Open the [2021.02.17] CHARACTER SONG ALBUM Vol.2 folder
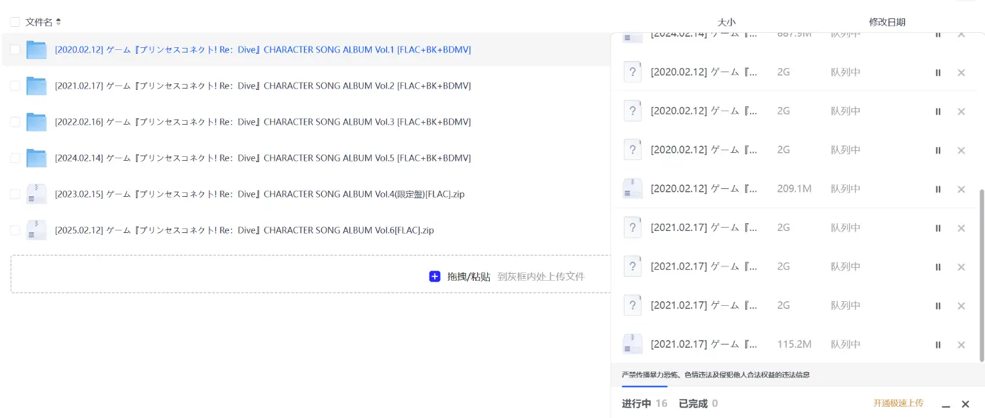 [x=263, y=86]
